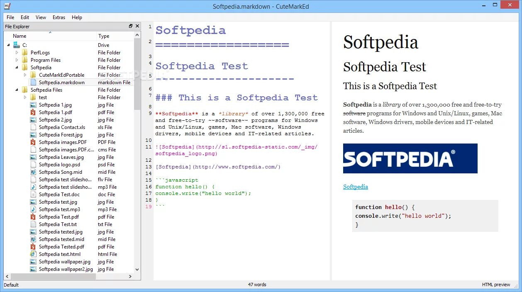
Task: Click the HTML preview button in status bar
Action: pyautogui.click(x=496, y=285)
